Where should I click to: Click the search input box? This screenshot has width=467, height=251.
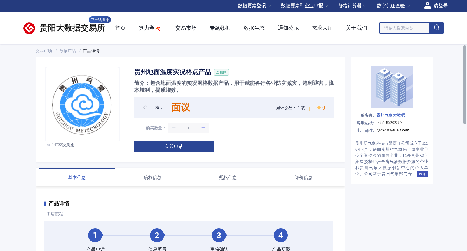pyautogui.click(x=404, y=28)
